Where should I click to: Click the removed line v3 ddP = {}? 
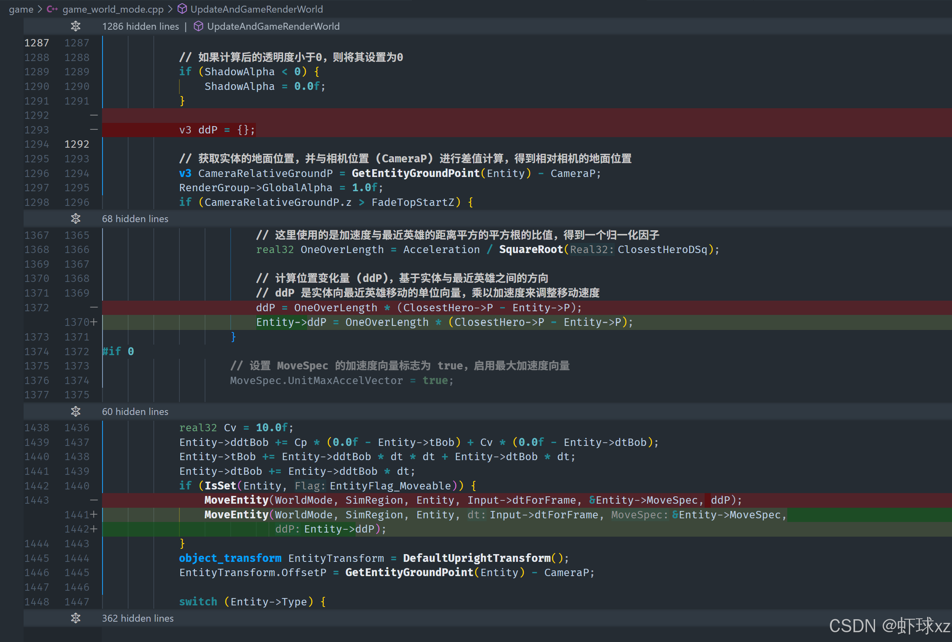coord(217,130)
